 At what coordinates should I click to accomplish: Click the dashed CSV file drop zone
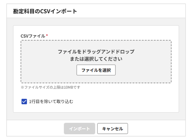(x=96, y=62)
